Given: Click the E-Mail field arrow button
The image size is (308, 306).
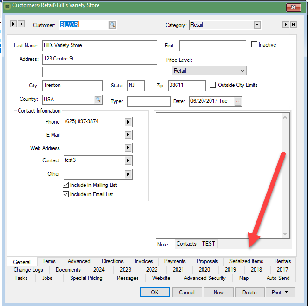Looking at the screenshot, I should [x=128, y=135].
